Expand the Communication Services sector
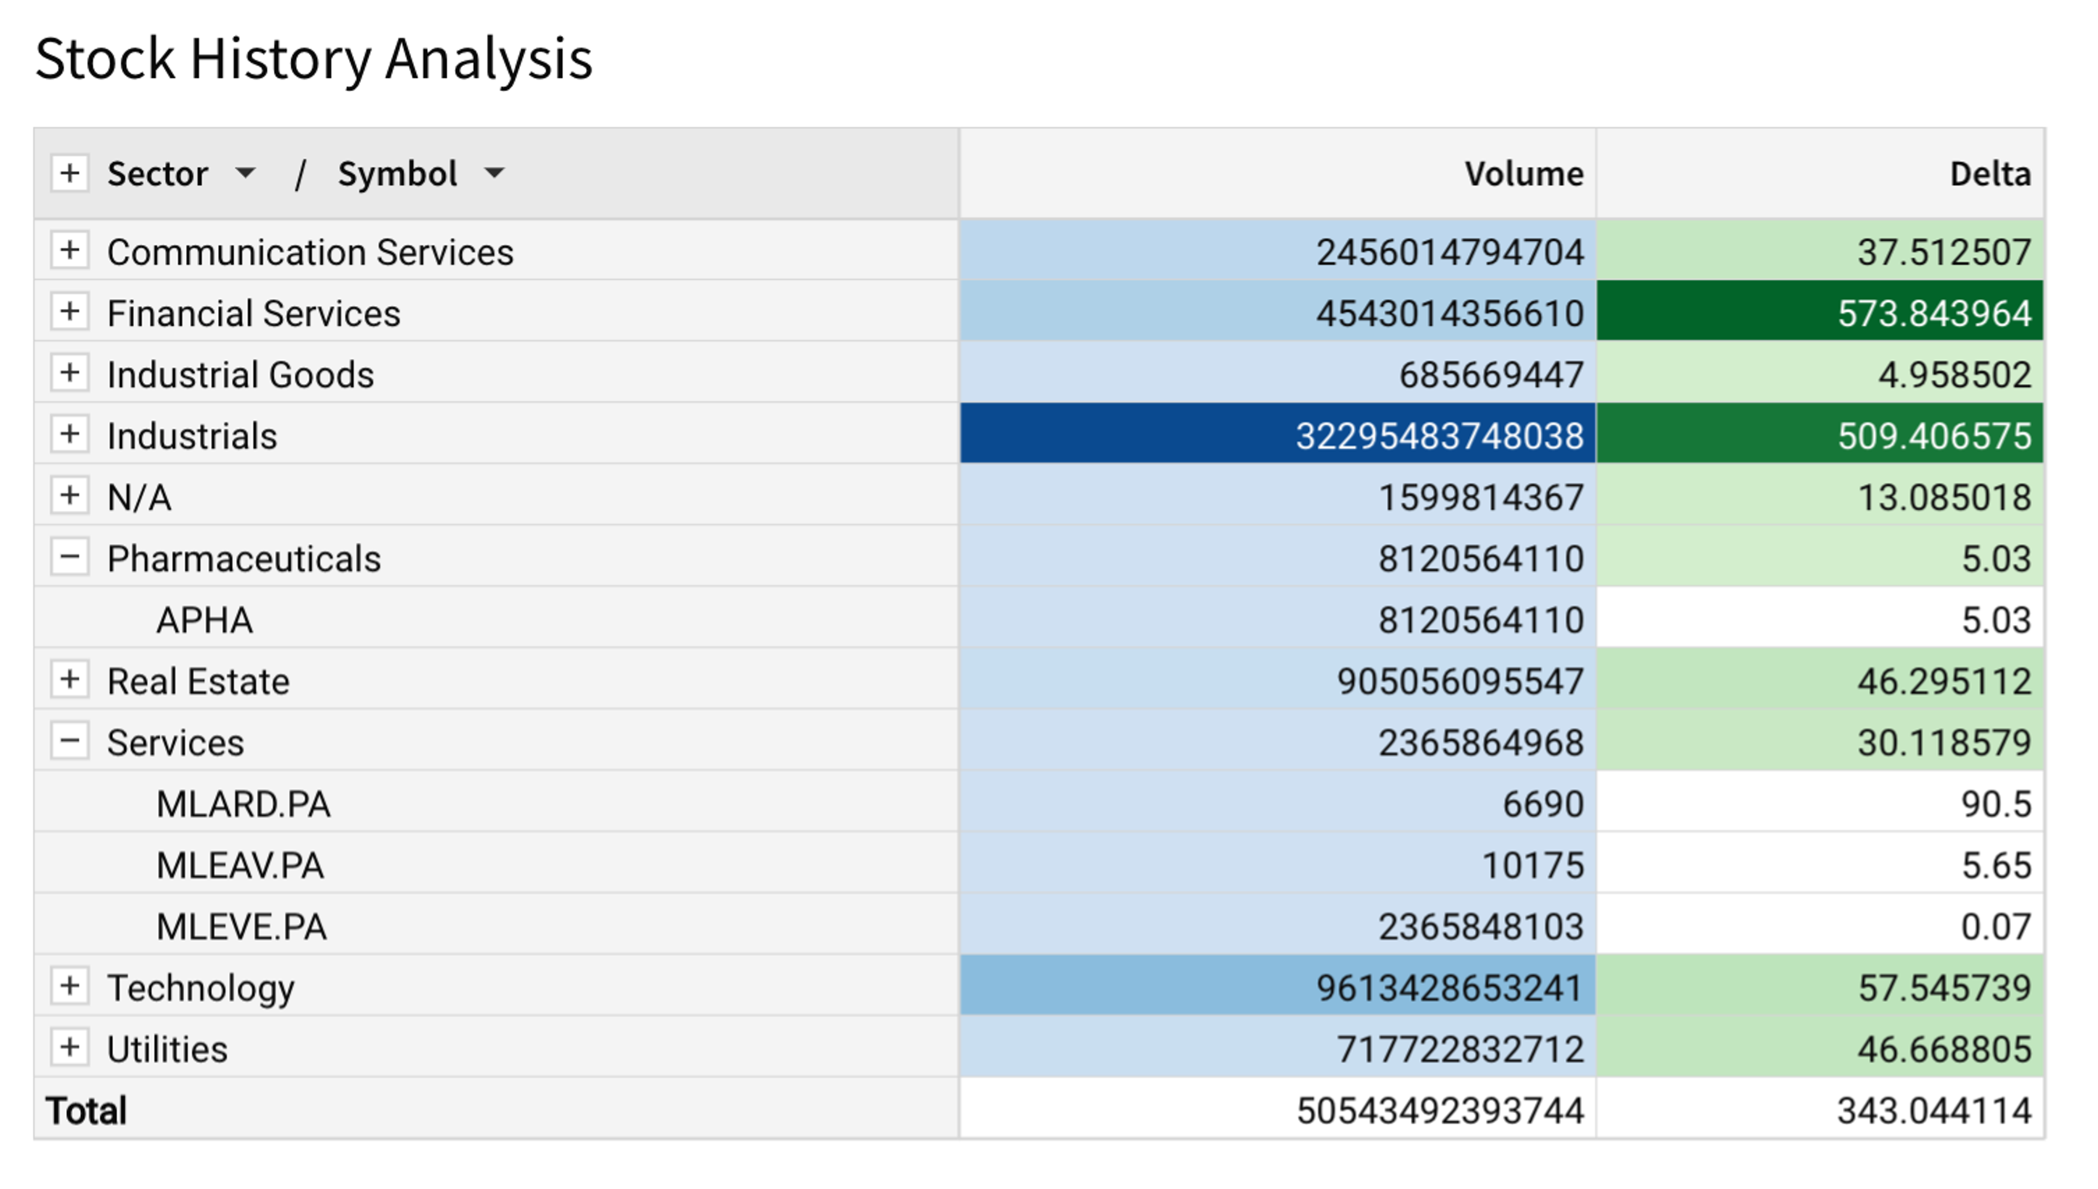 point(69,250)
